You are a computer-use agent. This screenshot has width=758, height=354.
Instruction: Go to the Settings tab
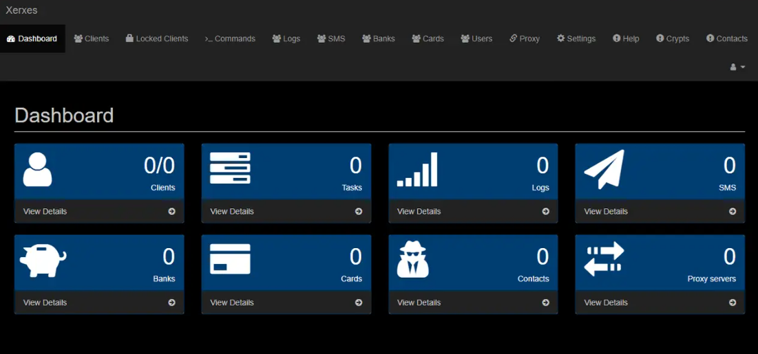click(576, 38)
